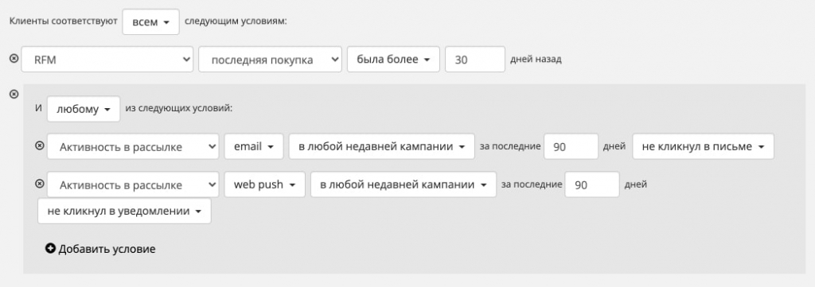Change the 'email' channel dropdown
The width and height of the screenshot is (815, 287).
point(254,146)
